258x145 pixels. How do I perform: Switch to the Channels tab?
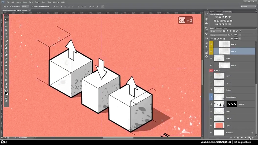[218, 28]
